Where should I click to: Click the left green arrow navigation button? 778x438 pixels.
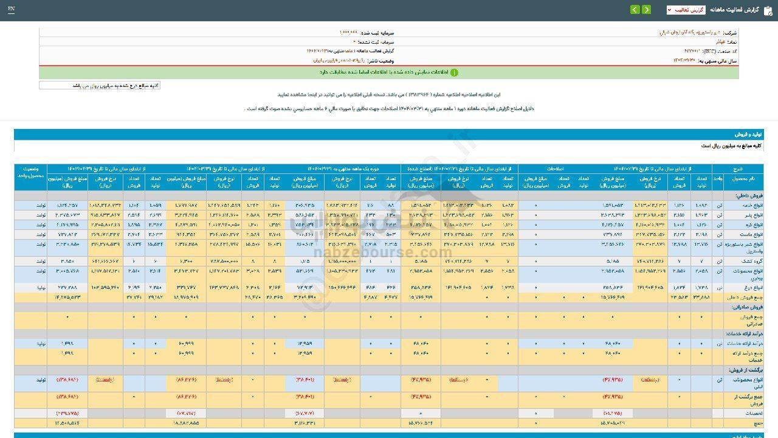point(635,10)
